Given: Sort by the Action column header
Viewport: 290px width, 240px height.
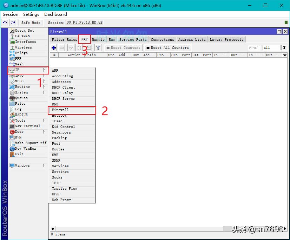Looking at the screenshot, I should [x=75, y=55].
